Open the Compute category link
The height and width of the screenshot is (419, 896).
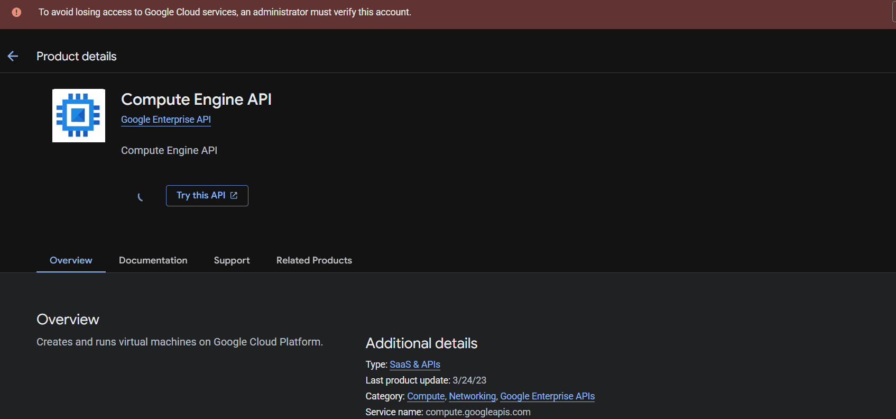[x=426, y=396]
